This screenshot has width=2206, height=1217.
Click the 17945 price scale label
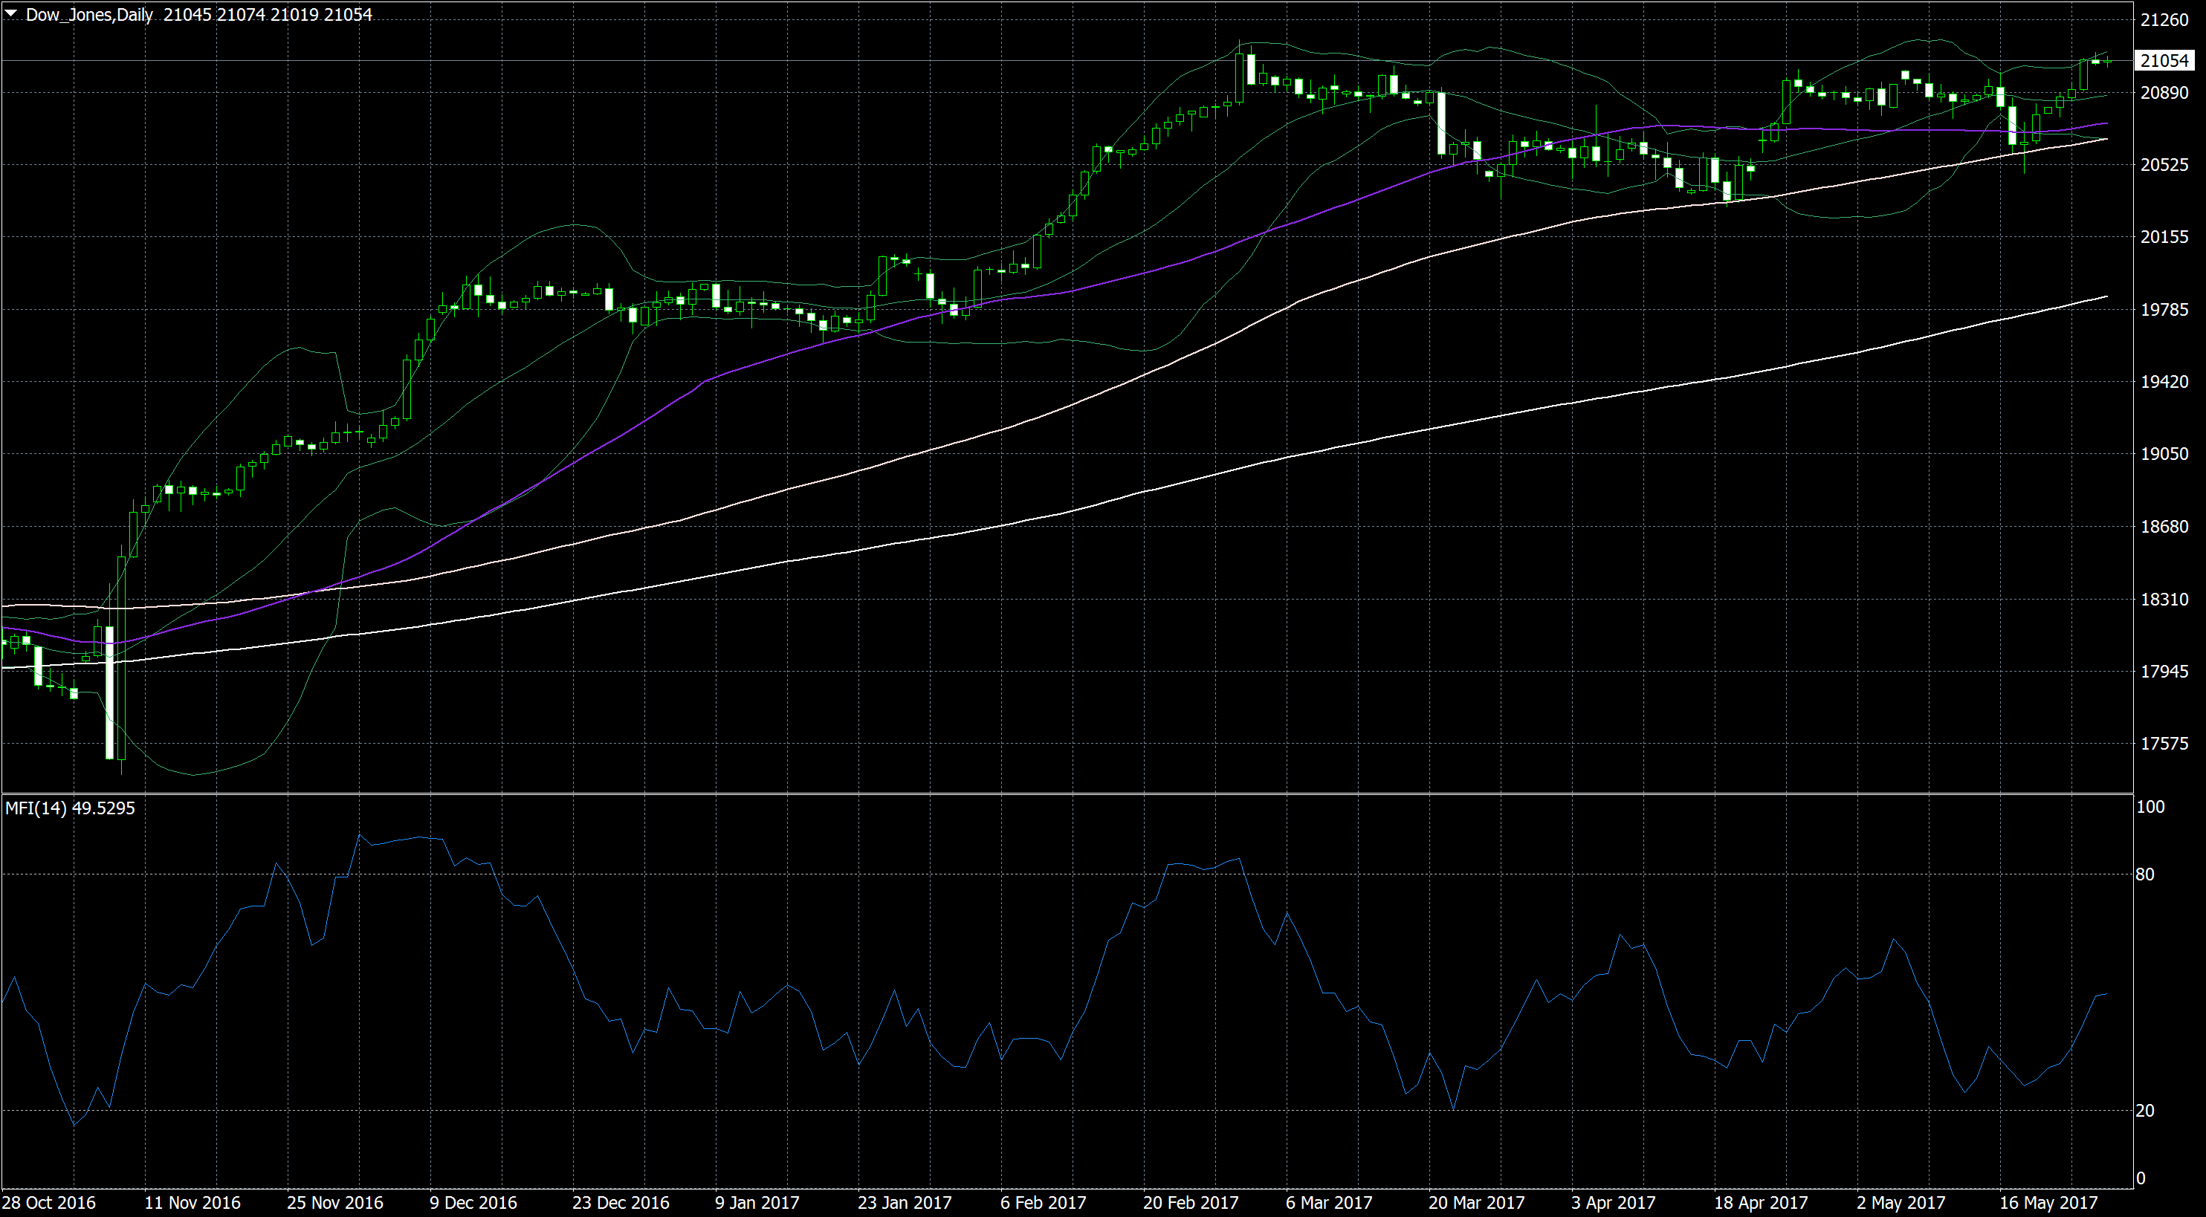[2164, 672]
